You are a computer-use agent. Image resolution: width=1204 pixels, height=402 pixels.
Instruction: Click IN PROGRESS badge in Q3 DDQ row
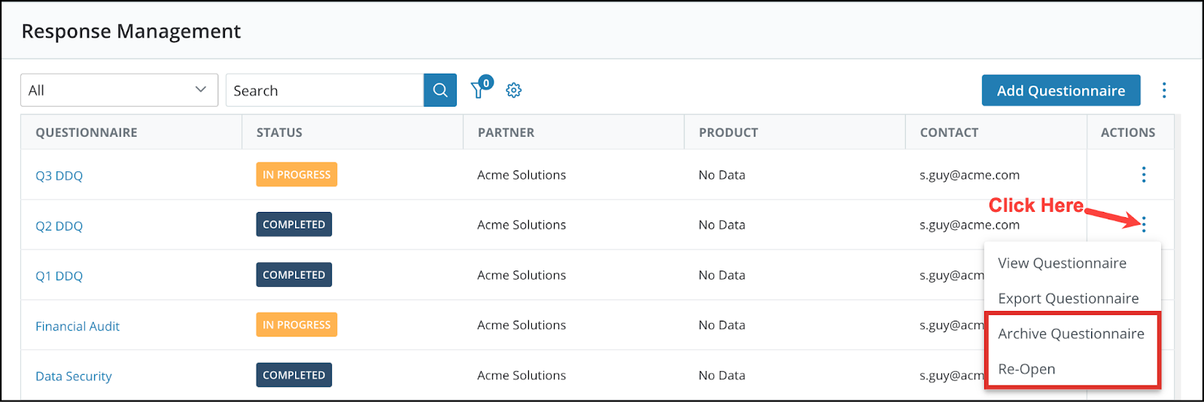(x=296, y=174)
